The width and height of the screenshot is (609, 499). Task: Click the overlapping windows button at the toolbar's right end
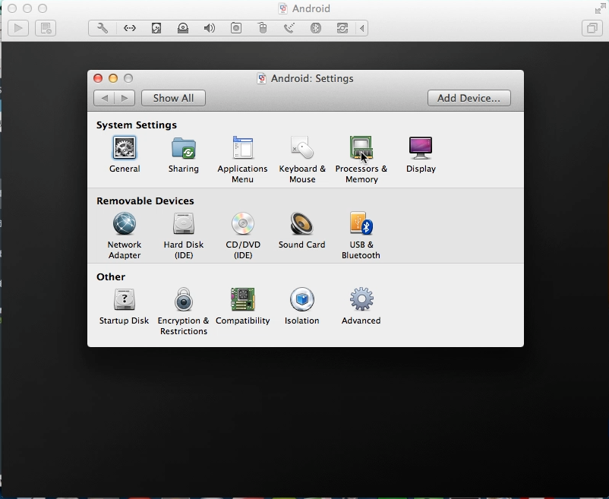click(x=592, y=28)
